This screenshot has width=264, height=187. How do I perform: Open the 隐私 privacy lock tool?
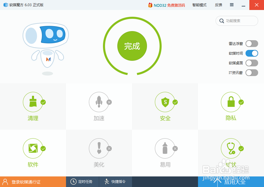(x=231, y=102)
